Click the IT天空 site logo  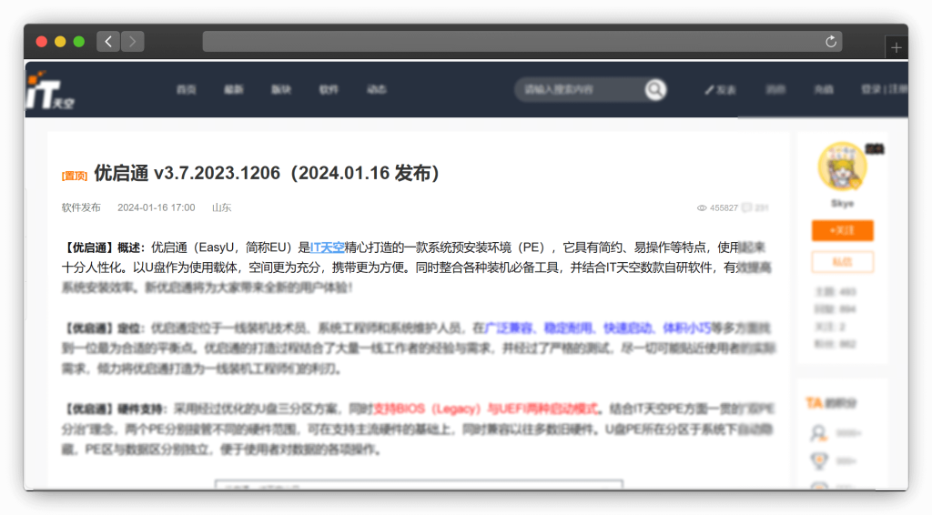point(51,91)
